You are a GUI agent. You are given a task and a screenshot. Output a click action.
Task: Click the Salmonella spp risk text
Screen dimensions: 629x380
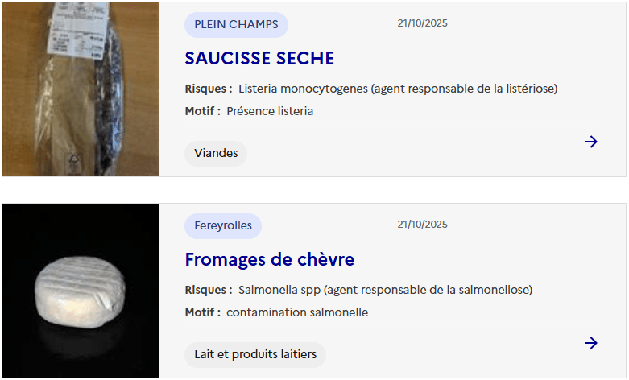(x=385, y=290)
